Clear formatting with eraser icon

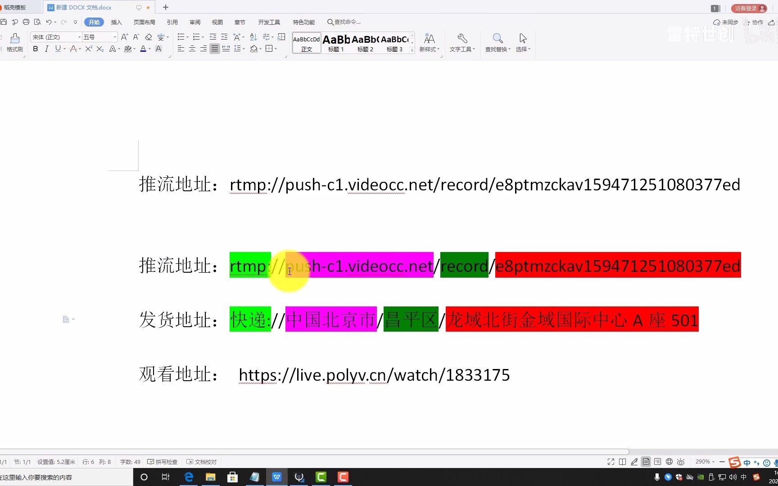[x=148, y=37]
